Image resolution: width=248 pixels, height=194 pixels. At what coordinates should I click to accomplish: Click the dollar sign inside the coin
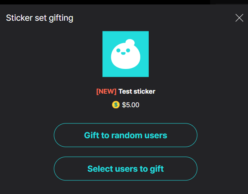pos(116,105)
